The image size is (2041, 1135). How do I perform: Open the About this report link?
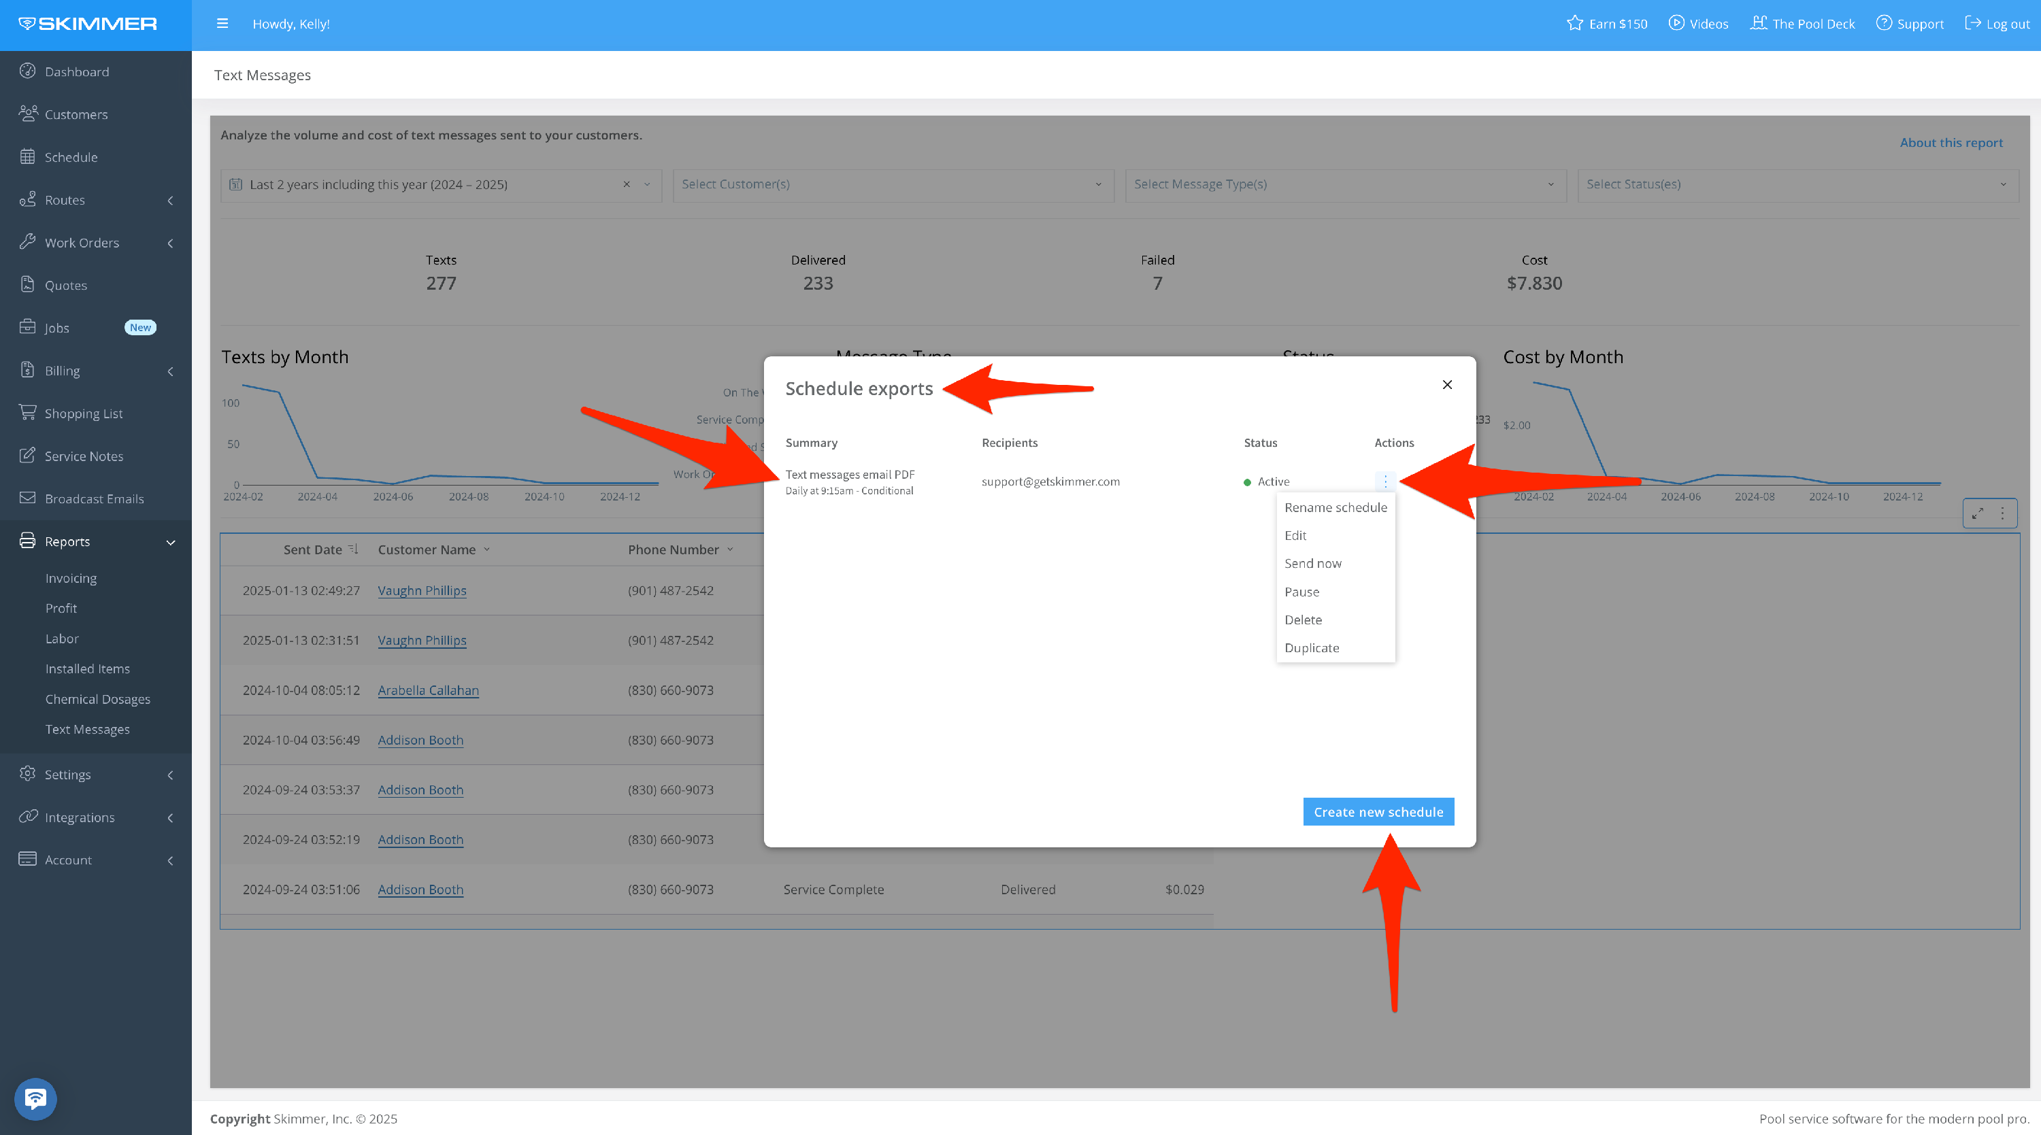(x=1951, y=143)
